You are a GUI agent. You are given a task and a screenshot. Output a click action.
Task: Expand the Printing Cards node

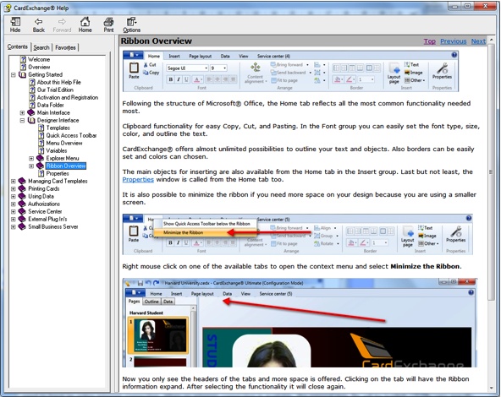click(13, 188)
